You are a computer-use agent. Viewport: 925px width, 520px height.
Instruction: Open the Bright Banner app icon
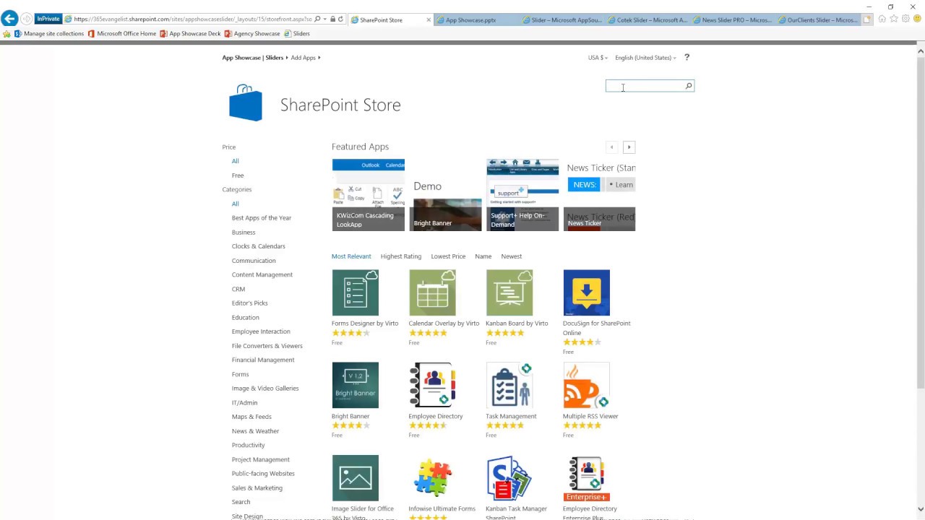[x=355, y=385]
